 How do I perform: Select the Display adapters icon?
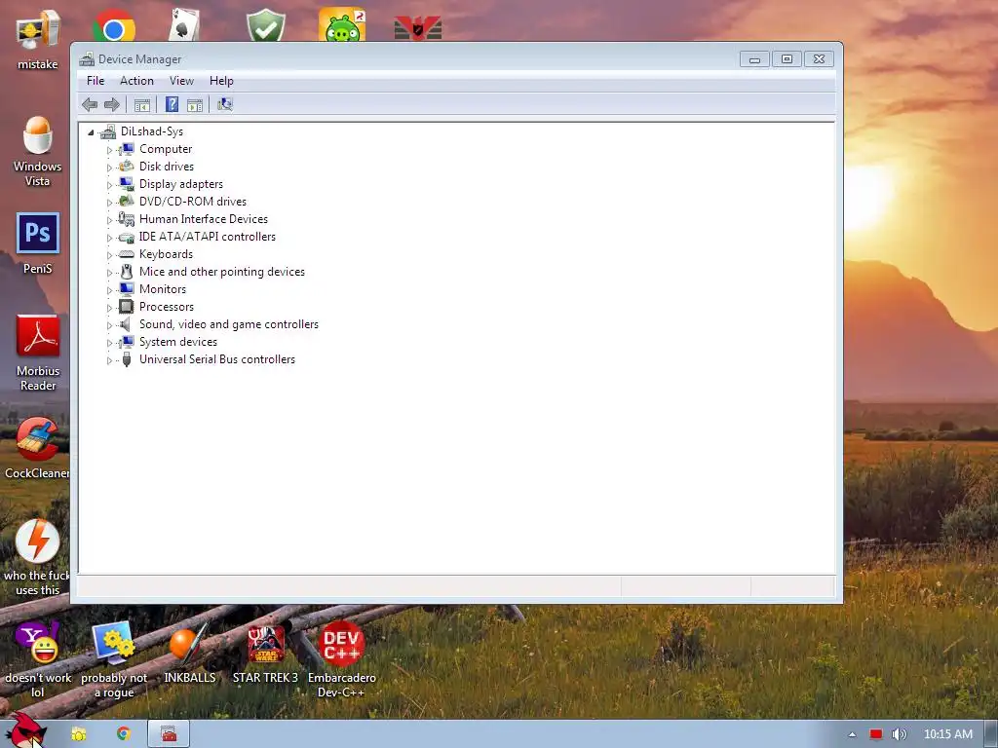point(126,184)
